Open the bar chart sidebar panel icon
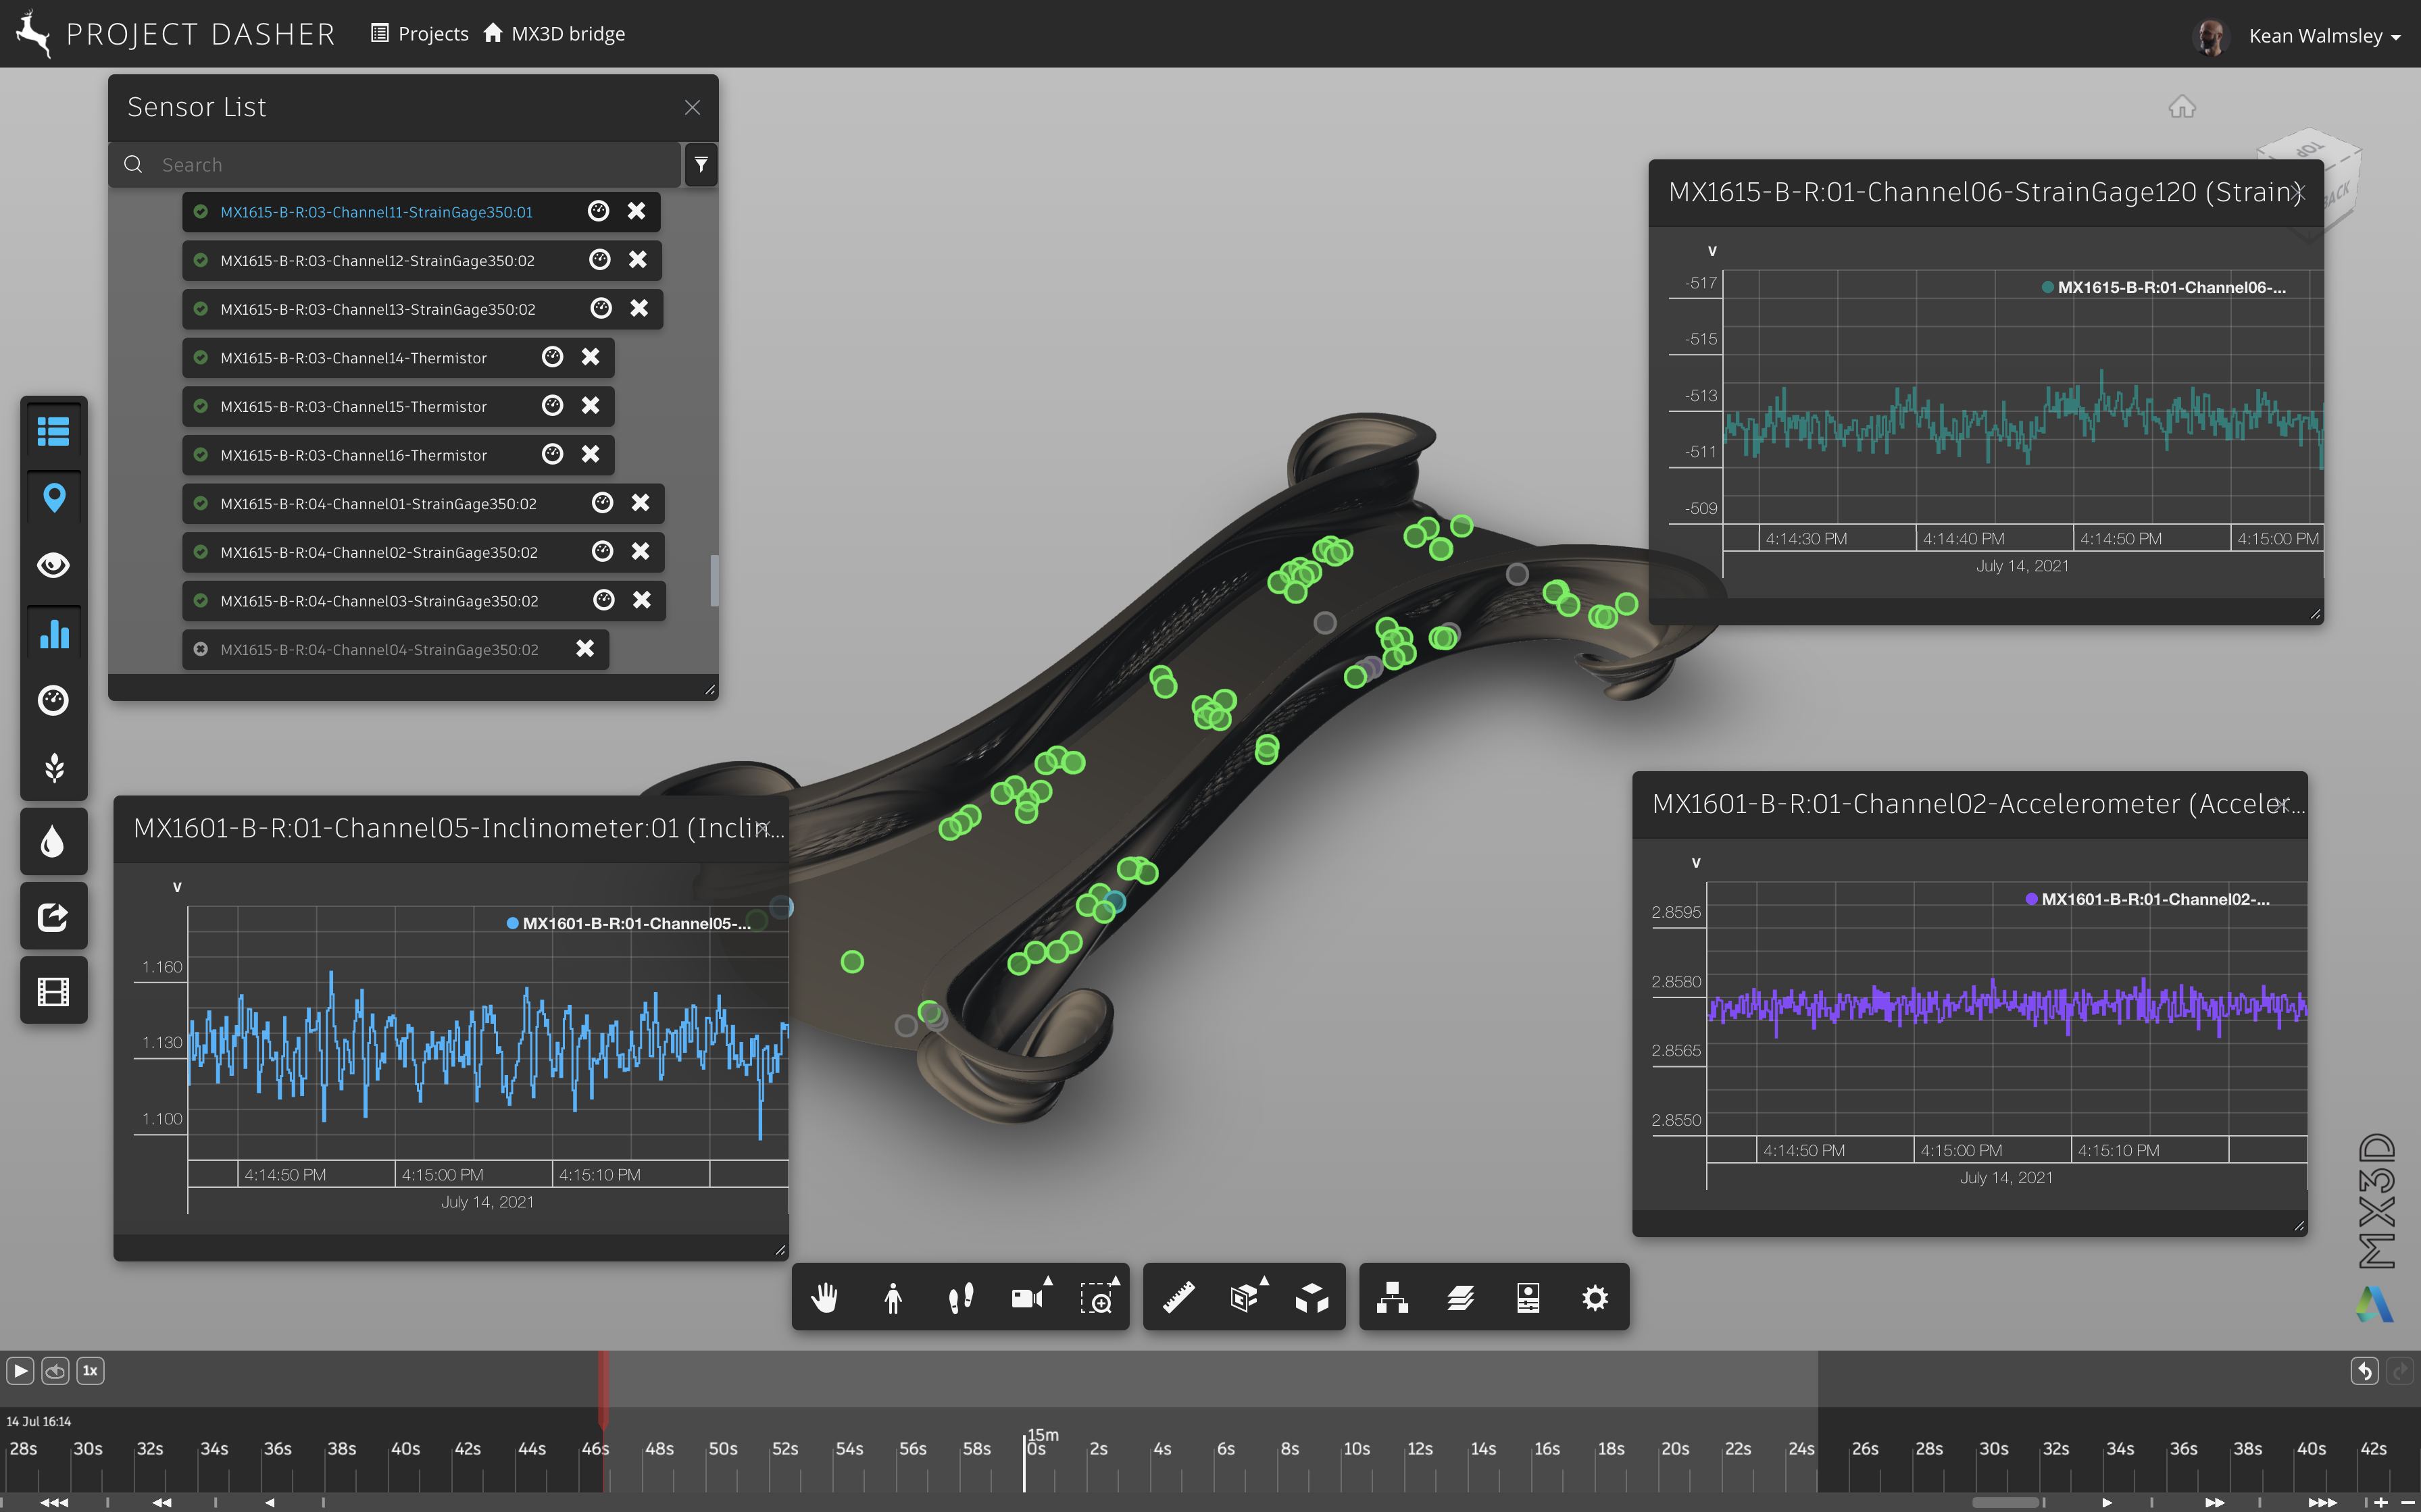2421x1512 pixels. click(54, 634)
